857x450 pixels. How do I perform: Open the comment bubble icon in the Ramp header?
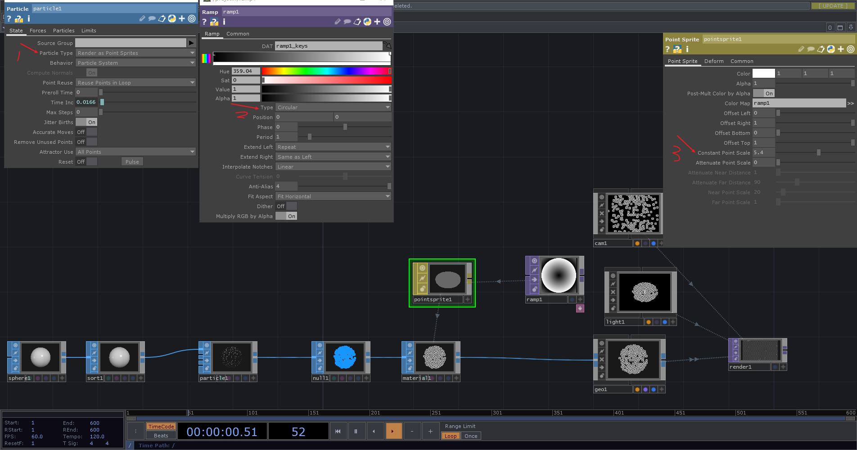(x=348, y=22)
